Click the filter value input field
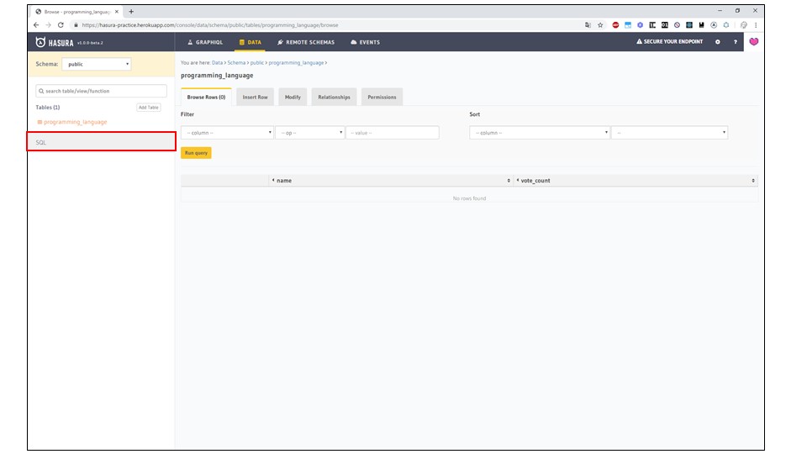 tap(393, 133)
